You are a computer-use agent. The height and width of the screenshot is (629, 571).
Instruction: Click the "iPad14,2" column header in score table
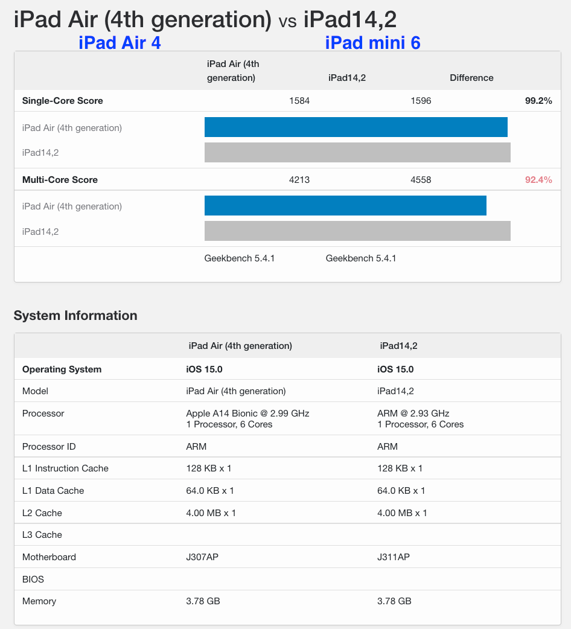pos(347,78)
